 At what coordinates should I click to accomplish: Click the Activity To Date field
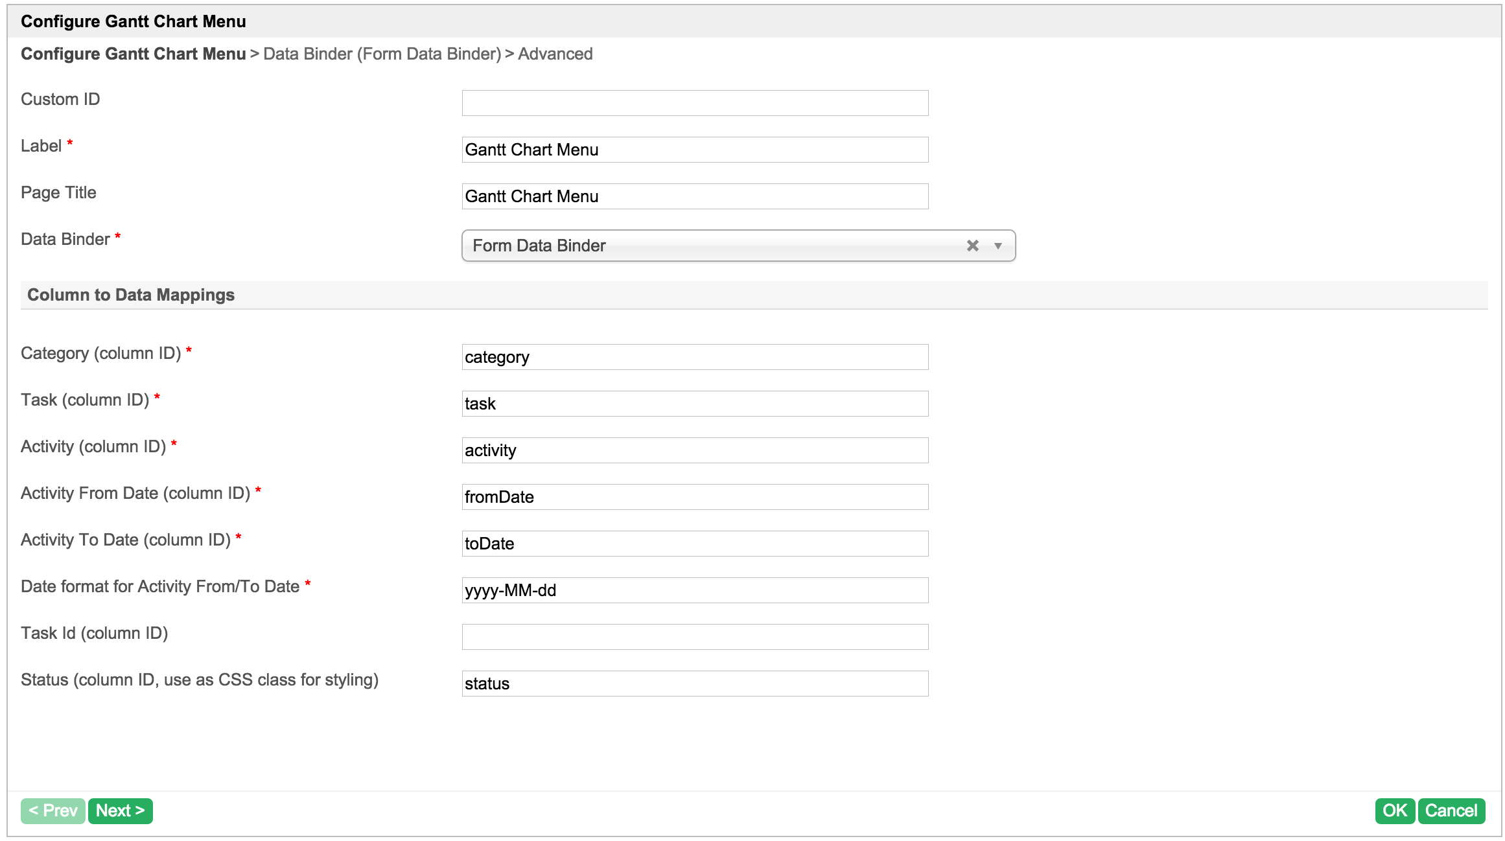tap(695, 544)
